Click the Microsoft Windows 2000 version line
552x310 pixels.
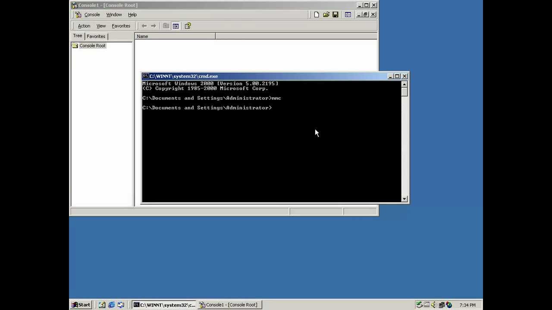[x=210, y=84]
